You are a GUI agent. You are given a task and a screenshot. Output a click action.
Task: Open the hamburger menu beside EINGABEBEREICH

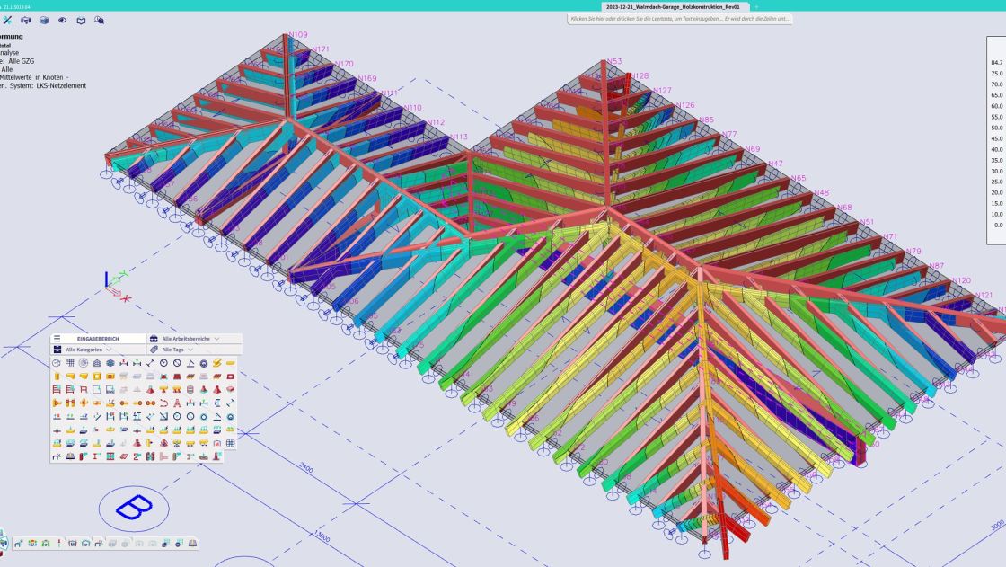[57, 339]
